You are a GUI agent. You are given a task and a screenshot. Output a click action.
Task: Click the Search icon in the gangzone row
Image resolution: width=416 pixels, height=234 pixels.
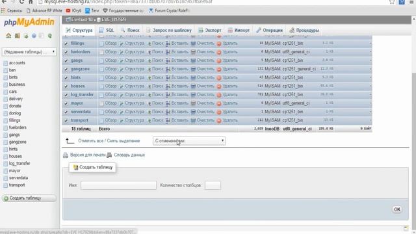[149, 70]
